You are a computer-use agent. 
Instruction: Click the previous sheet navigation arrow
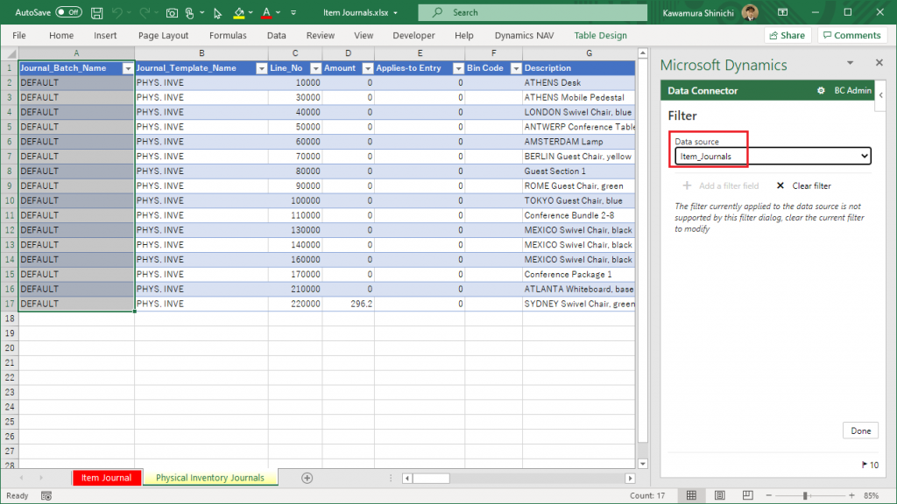[x=22, y=478]
